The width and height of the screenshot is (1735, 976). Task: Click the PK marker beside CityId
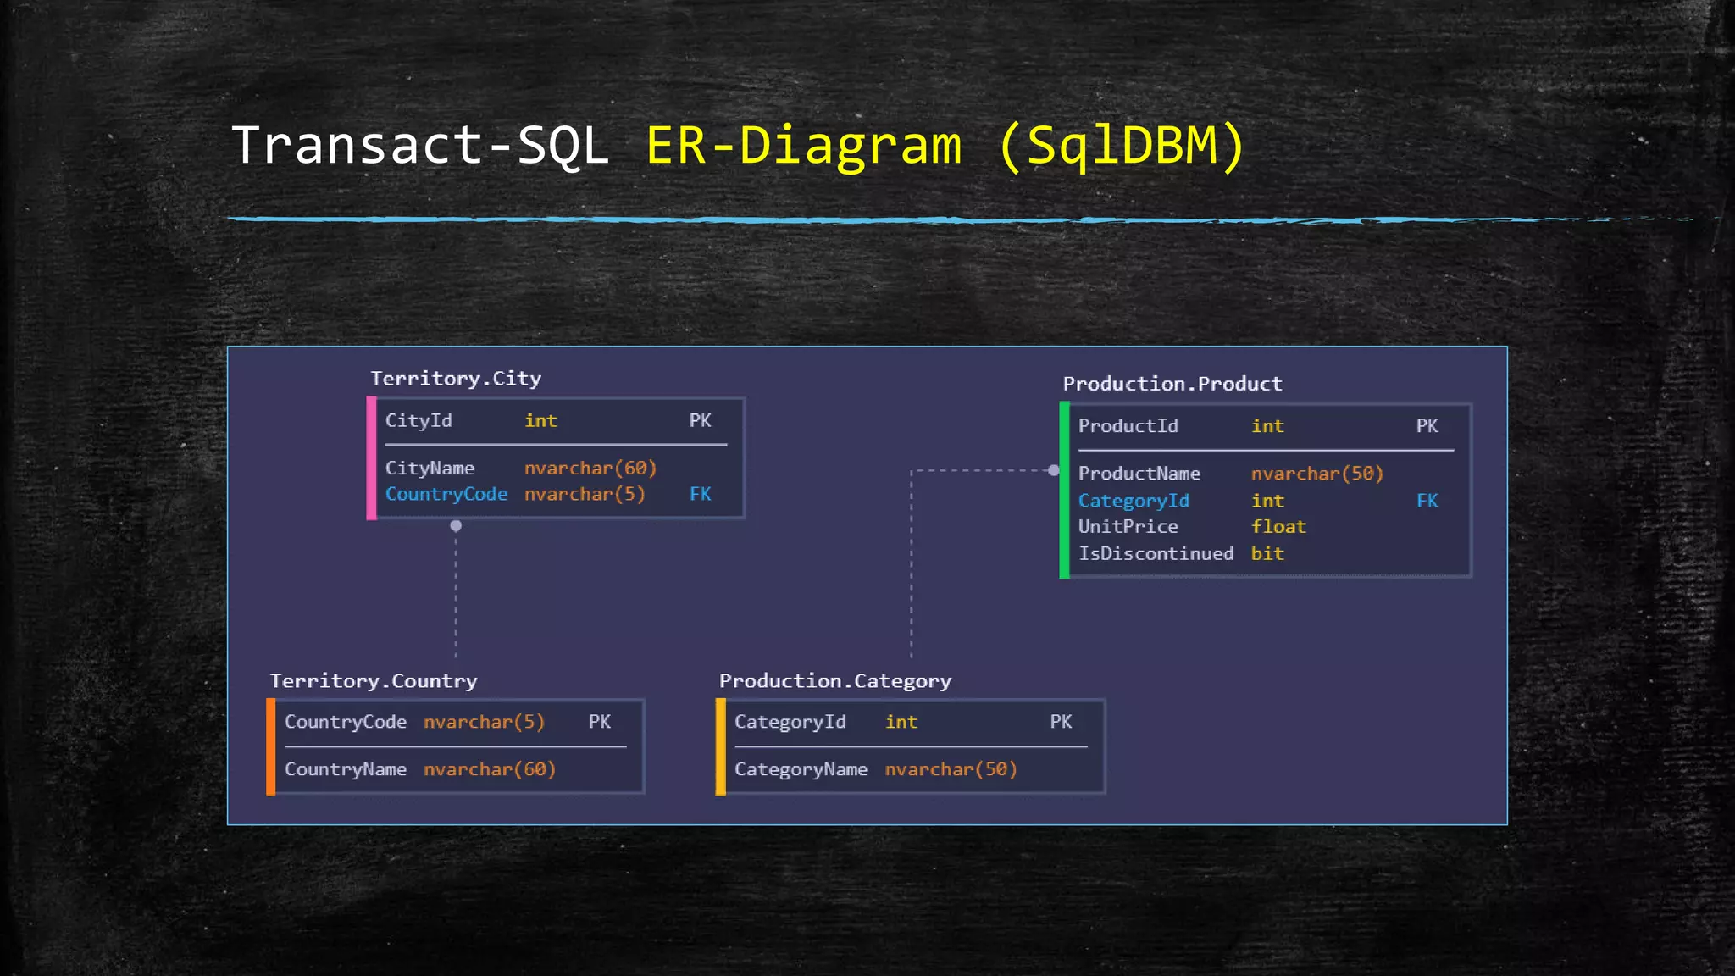point(700,420)
